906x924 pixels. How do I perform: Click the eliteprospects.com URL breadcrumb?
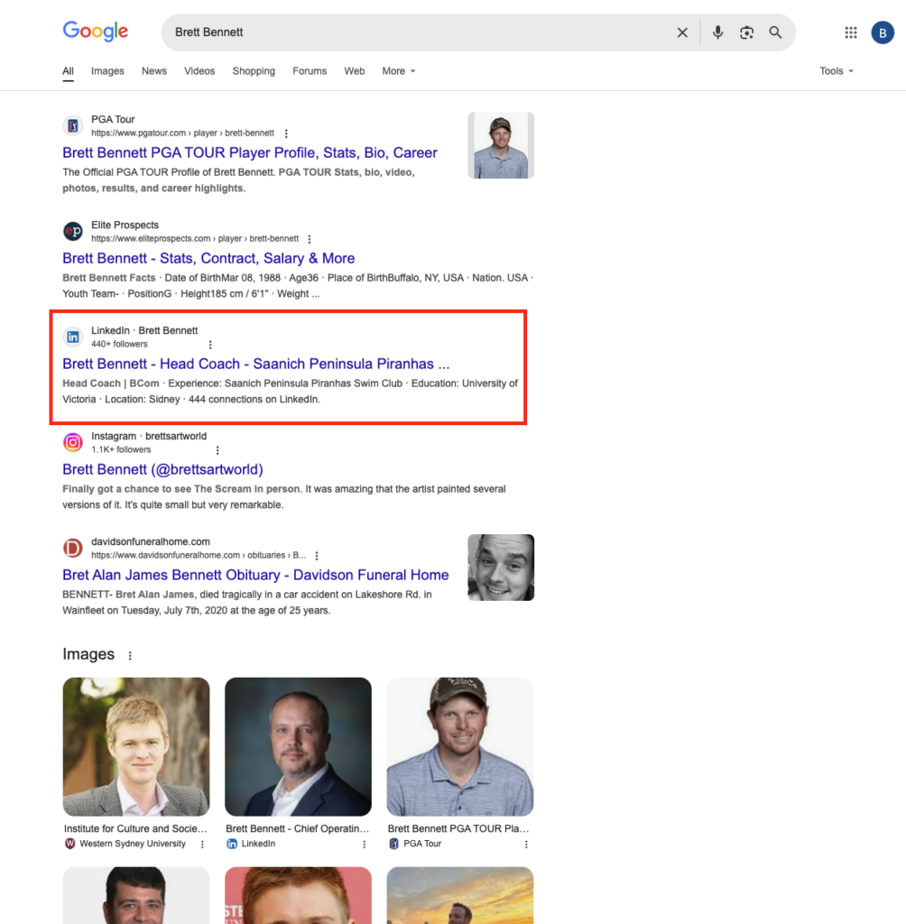[195, 238]
